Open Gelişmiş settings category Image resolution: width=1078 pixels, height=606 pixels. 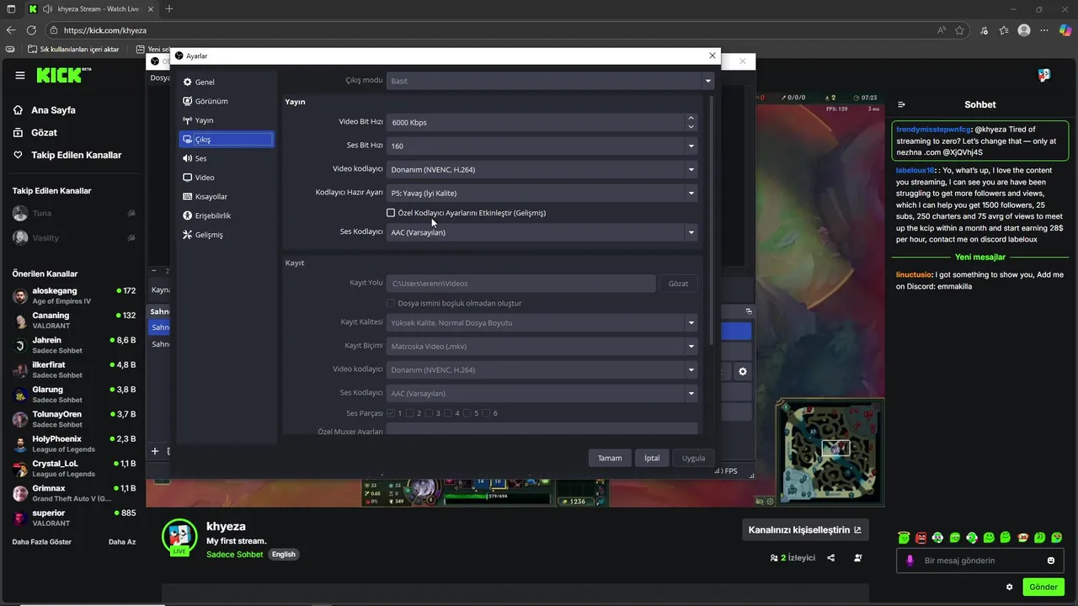(x=226, y=235)
